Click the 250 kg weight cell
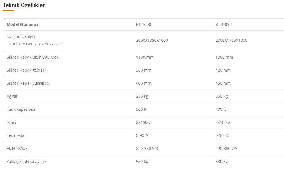 pyautogui.click(x=142, y=96)
